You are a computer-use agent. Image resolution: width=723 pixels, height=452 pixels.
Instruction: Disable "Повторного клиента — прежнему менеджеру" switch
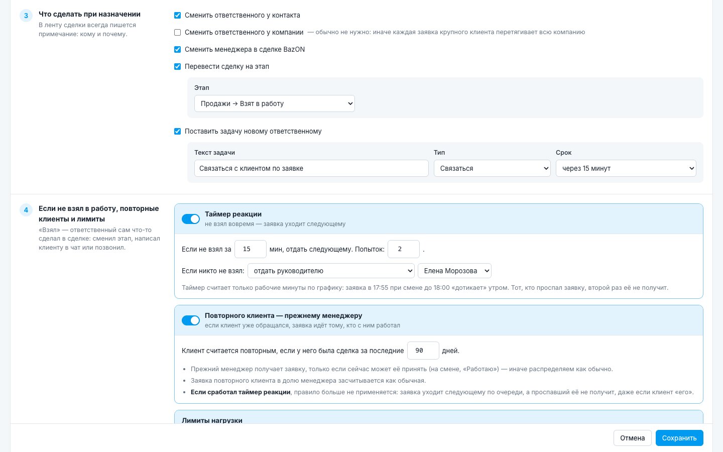(x=191, y=320)
